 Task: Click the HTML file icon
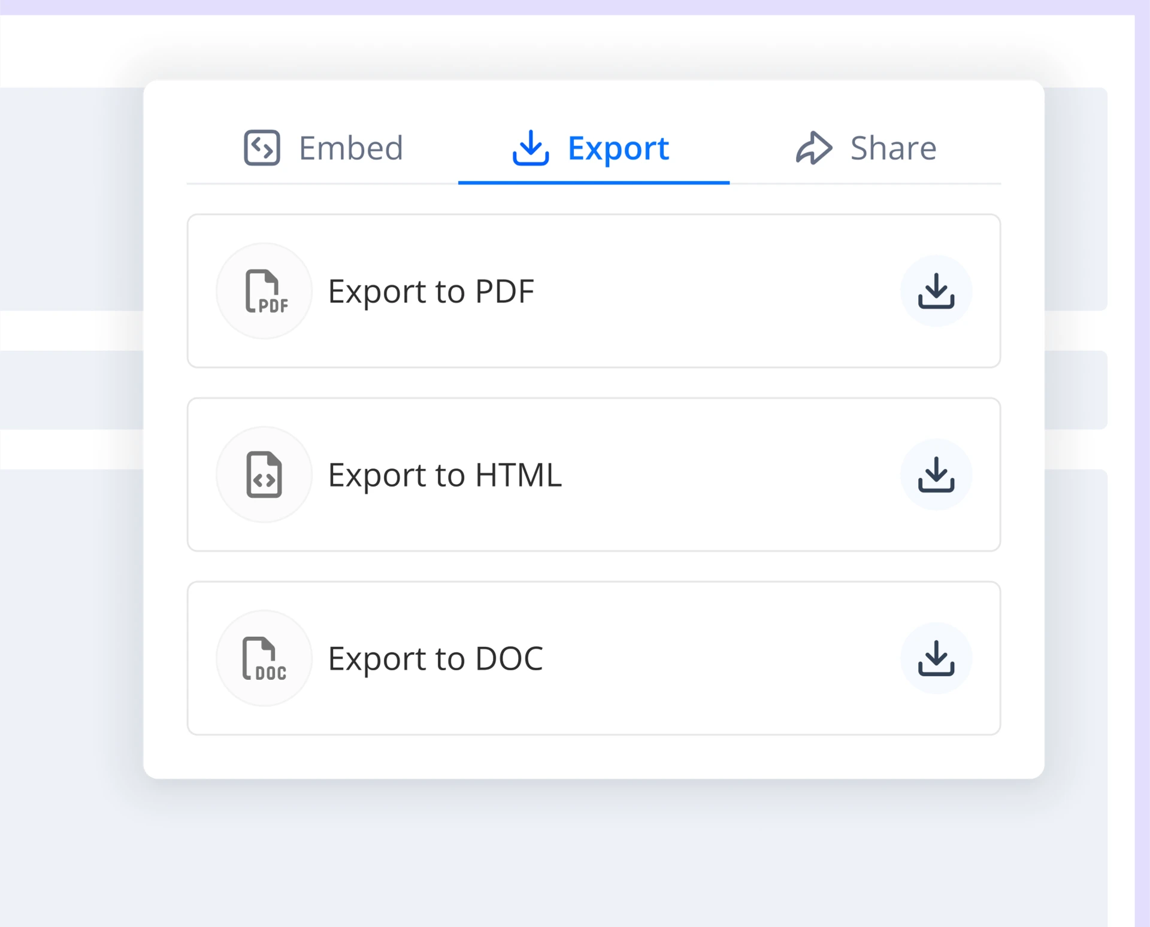tap(264, 475)
